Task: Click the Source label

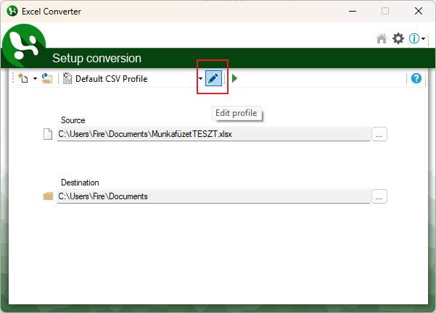Action: pos(73,120)
